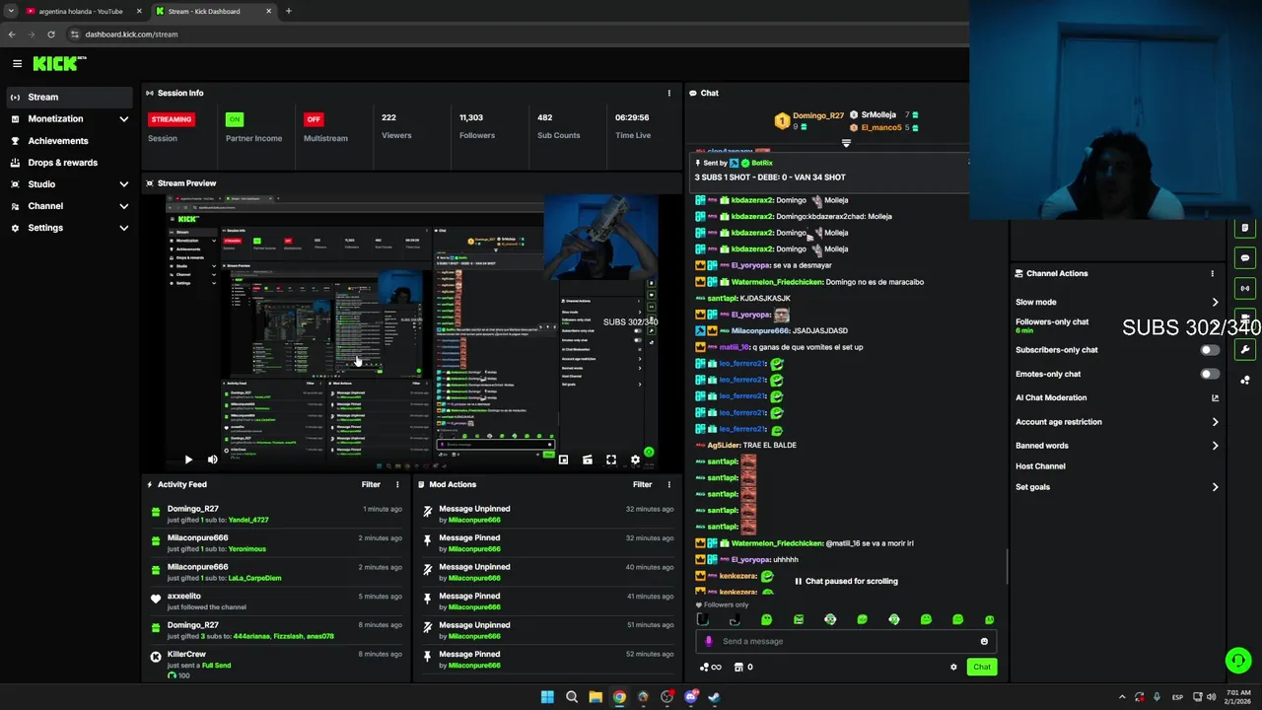Open Drops & rewards in the sidebar

point(69,163)
